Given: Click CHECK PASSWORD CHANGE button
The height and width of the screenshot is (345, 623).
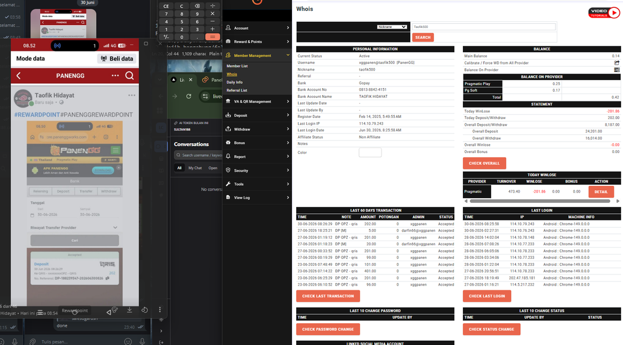Looking at the screenshot, I should click(x=328, y=329).
